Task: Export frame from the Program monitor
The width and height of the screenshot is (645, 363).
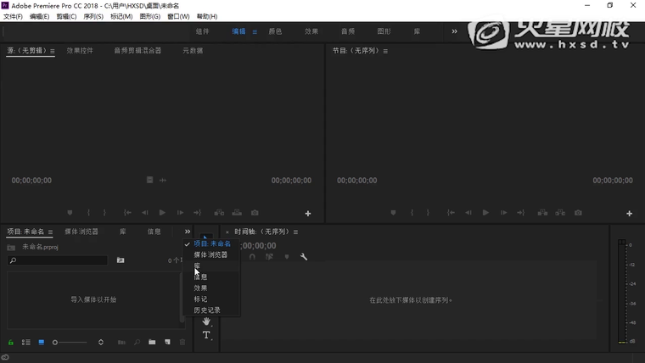Action: (x=578, y=213)
